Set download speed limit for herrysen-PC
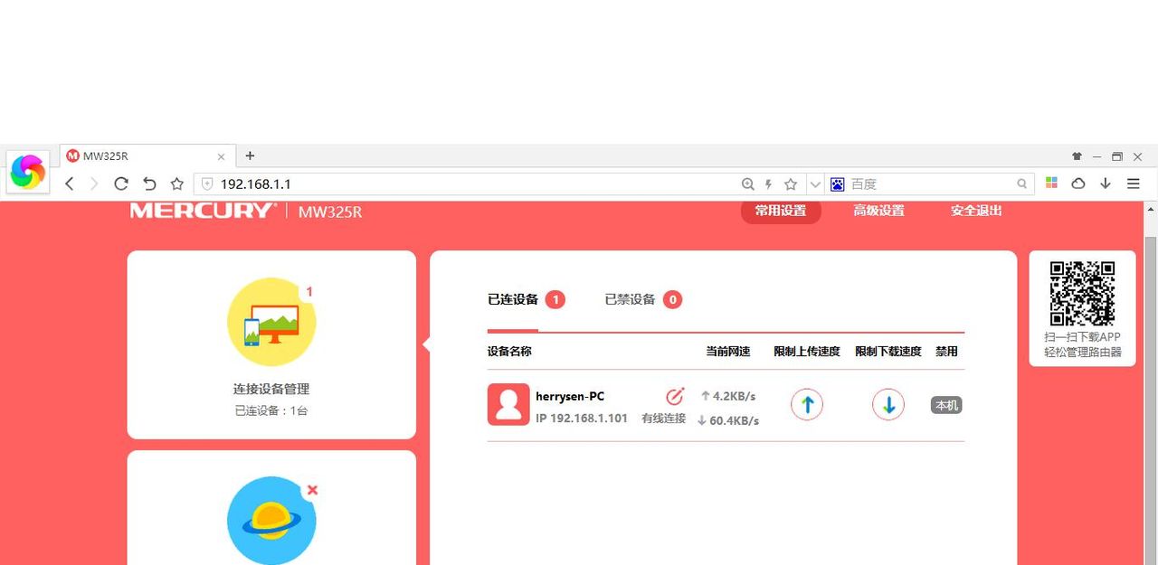This screenshot has height=565, width=1158. [888, 404]
